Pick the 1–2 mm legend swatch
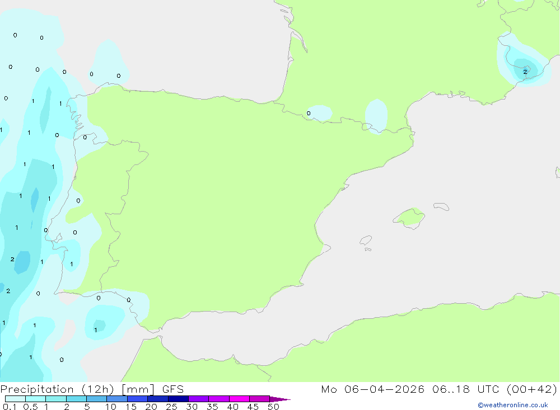Screen dimensions: 560x410 pos(56,399)
